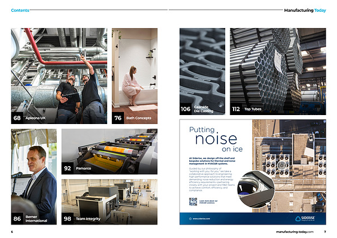Click the page number 112 label

coord(236,109)
